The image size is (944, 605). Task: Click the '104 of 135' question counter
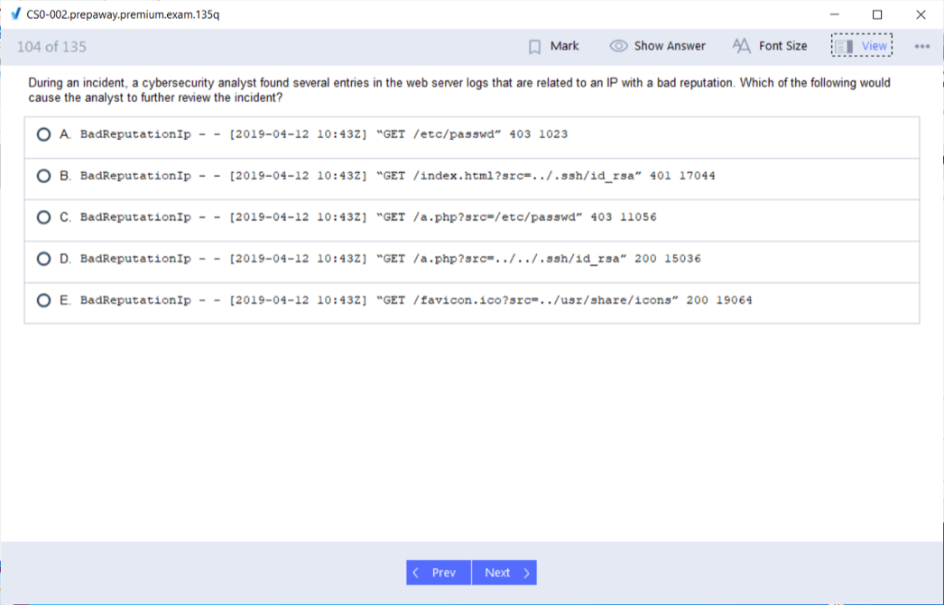(x=51, y=47)
